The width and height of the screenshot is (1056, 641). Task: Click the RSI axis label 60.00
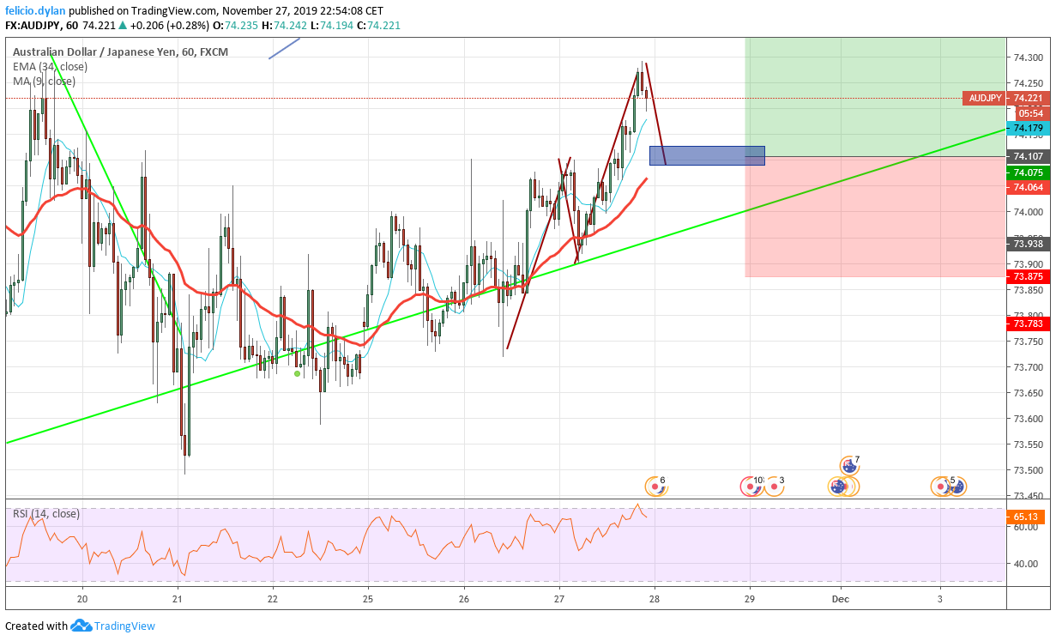coord(1026,527)
